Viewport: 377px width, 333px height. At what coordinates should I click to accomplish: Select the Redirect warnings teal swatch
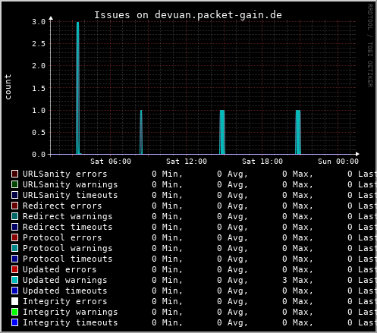pos(14,216)
